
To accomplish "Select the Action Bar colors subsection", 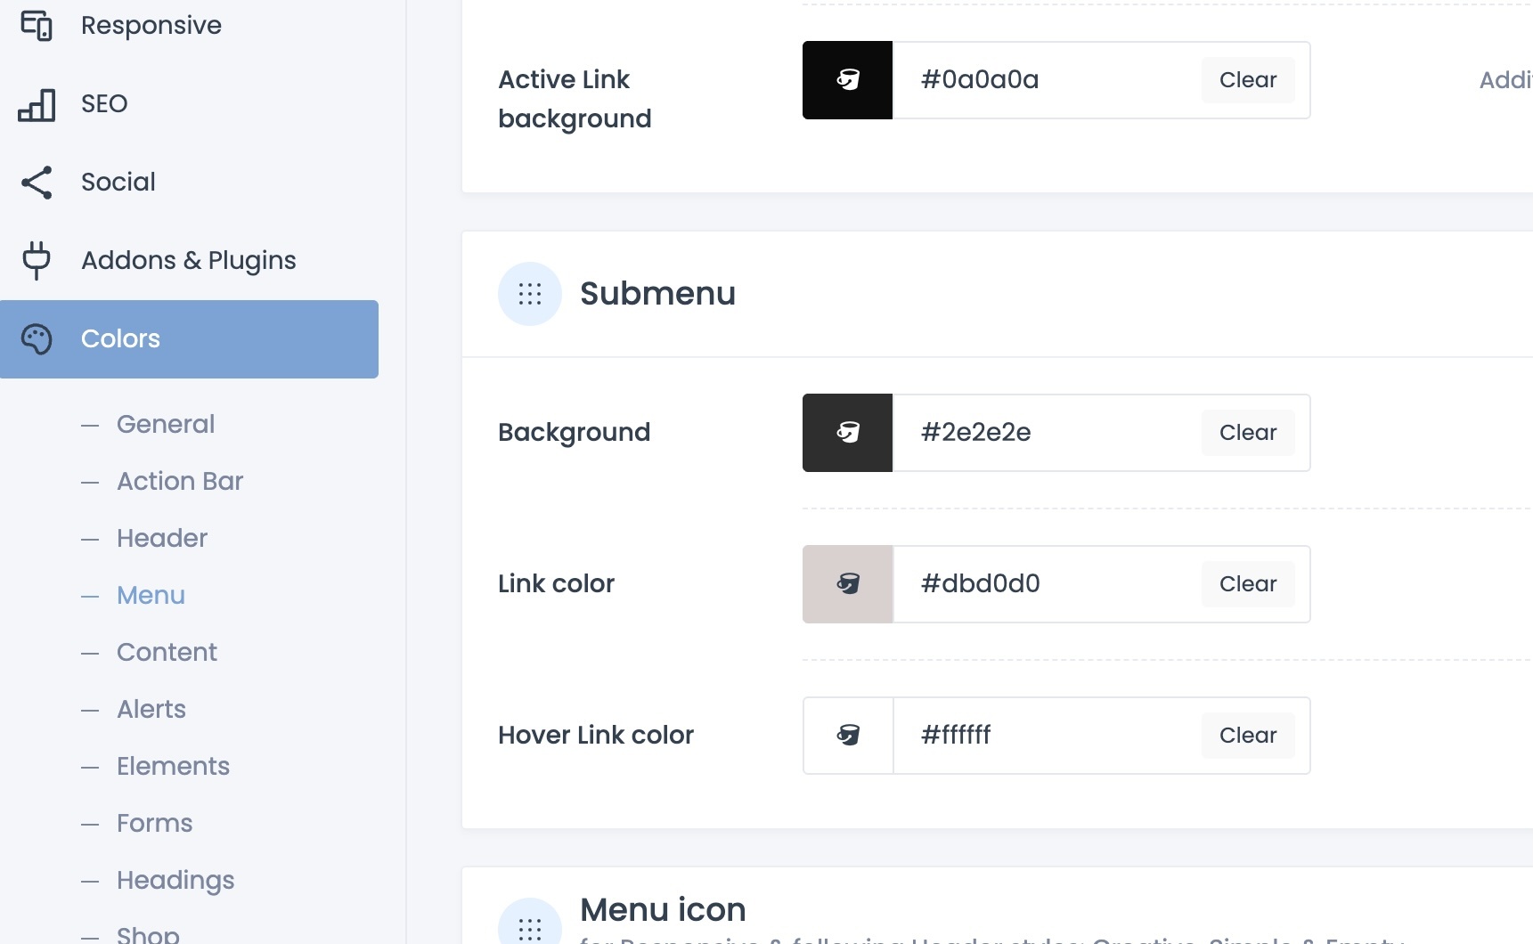I will point(180,481).
